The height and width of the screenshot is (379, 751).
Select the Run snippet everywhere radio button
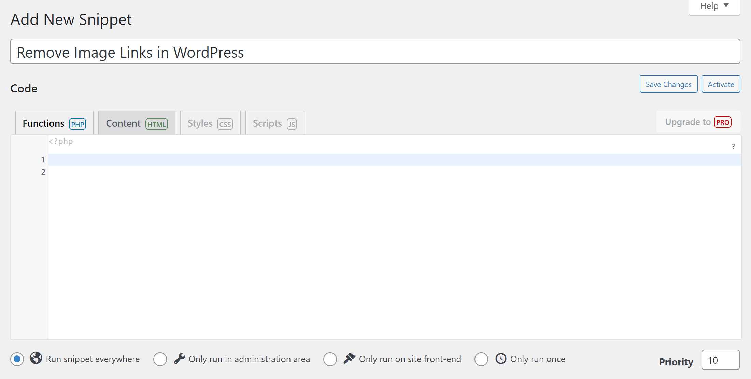point(17,359)
